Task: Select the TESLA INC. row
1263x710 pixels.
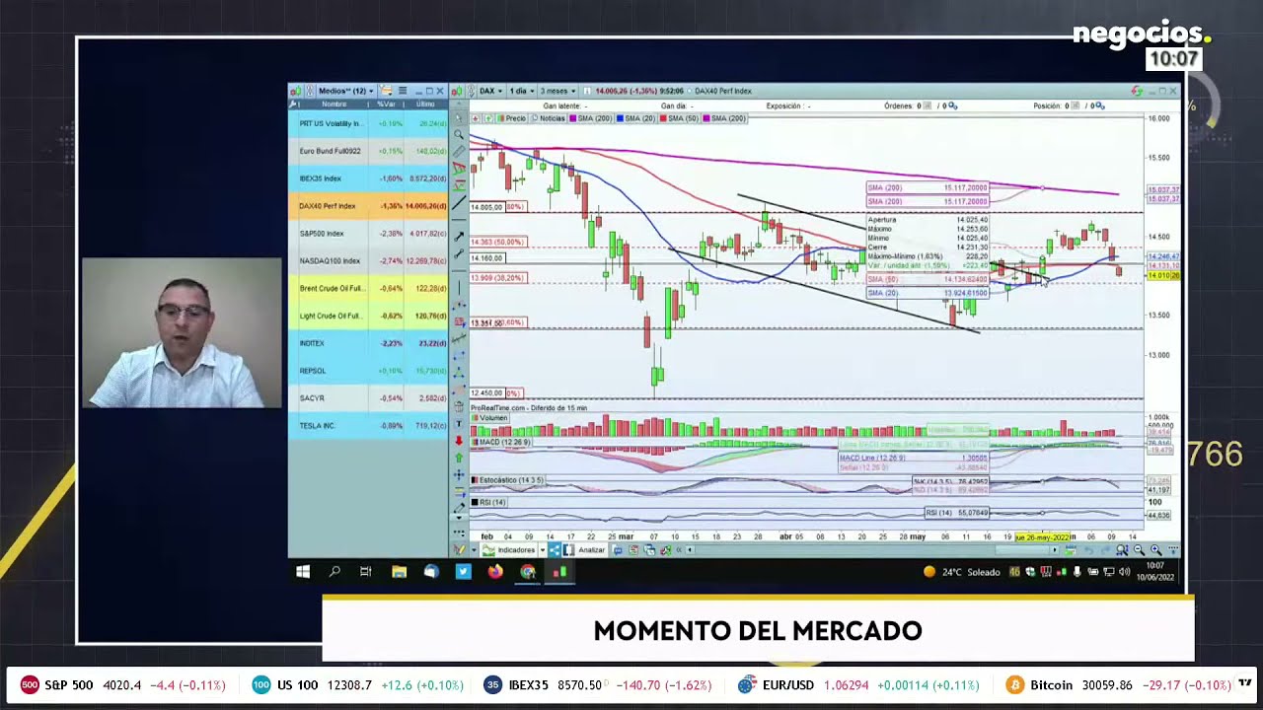Action: 368,425
